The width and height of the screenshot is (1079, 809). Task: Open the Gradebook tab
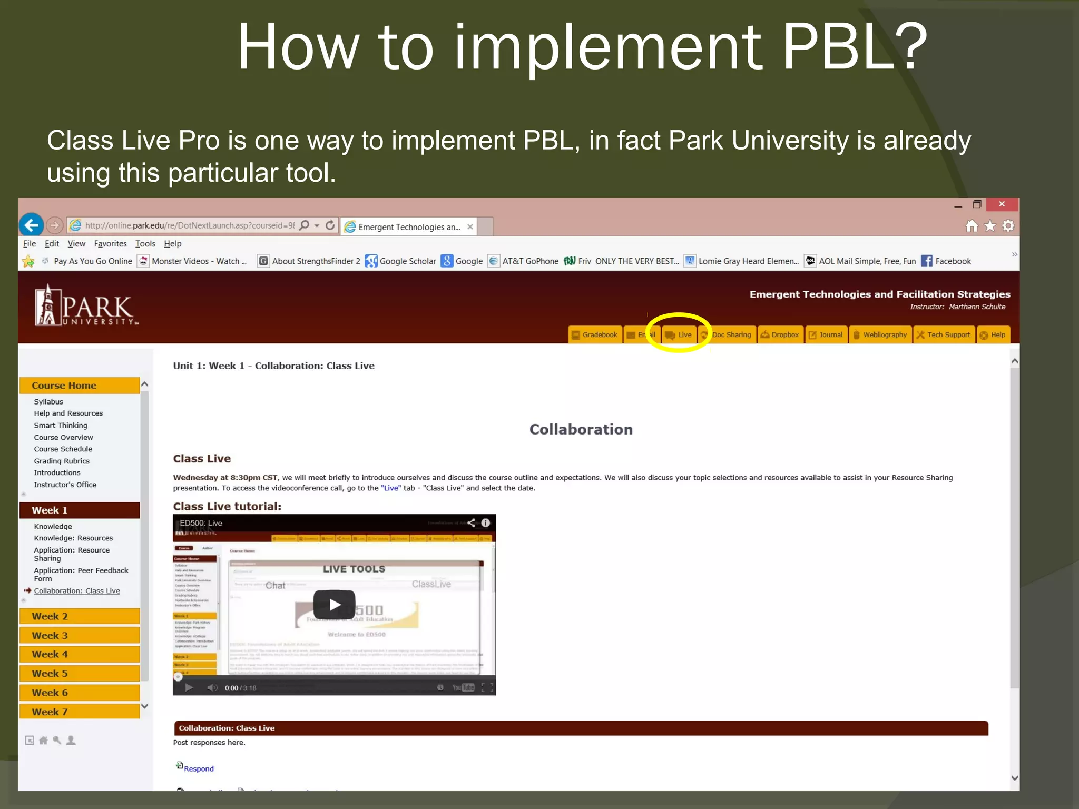[x=595, y=335]
